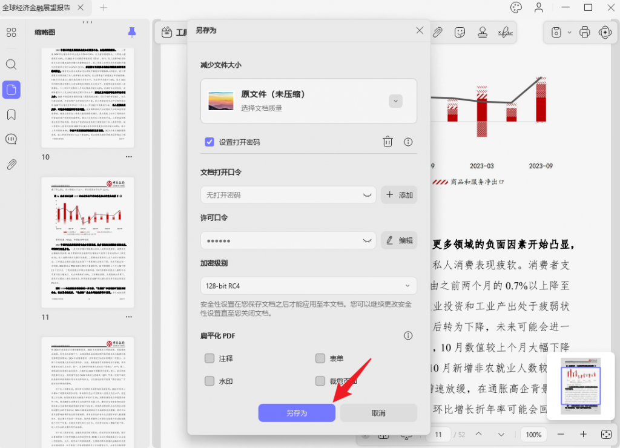Switch to the 全球经济金融展望报告 tab
Viewport: 620px width, 448px height.
(36, 7)
